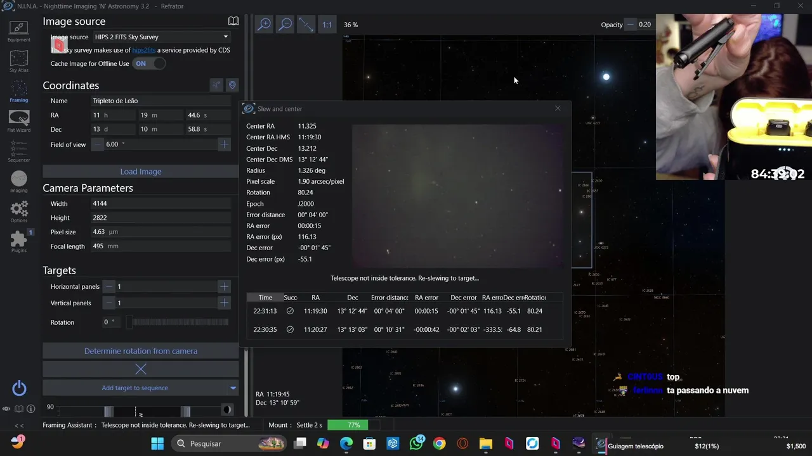Adjust the Rotation slider
This screenshot has height=456, width=812.
pos(178,322)
